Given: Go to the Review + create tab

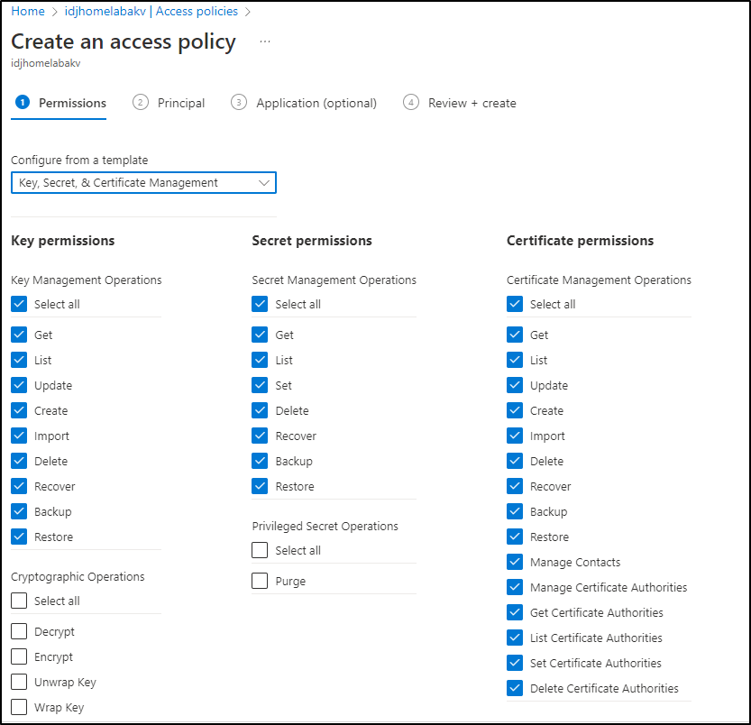Looking at the screenshot, I should pos(472,103).
